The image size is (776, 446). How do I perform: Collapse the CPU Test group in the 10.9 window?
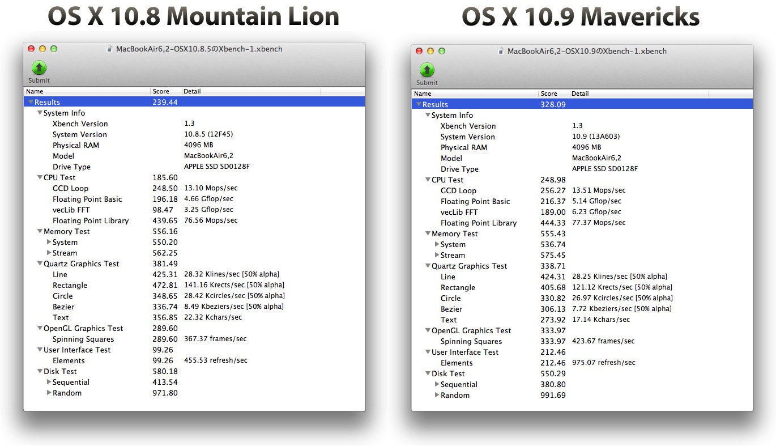(428, 180)
